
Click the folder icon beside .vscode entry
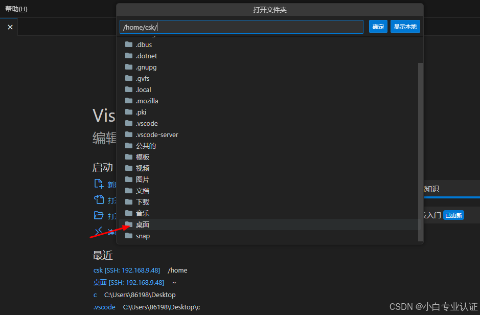[128, 123]
